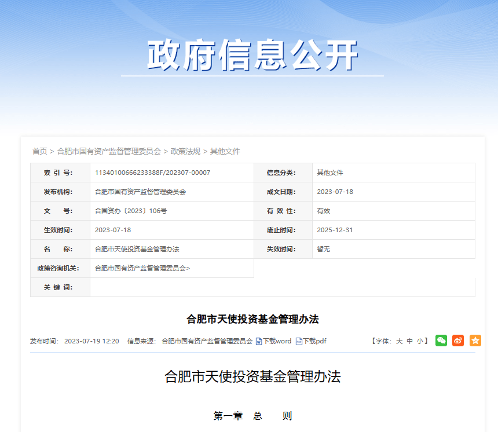This screenshot has height=432, width=498.
Task: Click the 关键词 label cell
Action: (60, 287)
